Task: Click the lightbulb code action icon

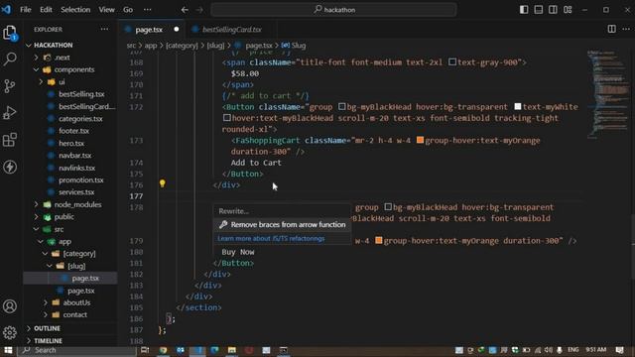Action: (162, 183)
